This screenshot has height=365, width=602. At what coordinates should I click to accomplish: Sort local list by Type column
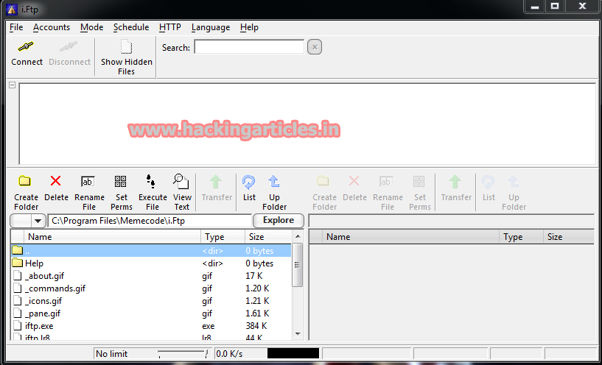coord(223,236)
